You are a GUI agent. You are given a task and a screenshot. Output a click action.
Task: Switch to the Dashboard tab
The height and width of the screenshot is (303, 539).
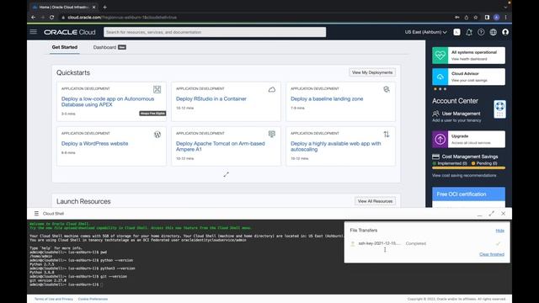(x=109, y=47)
